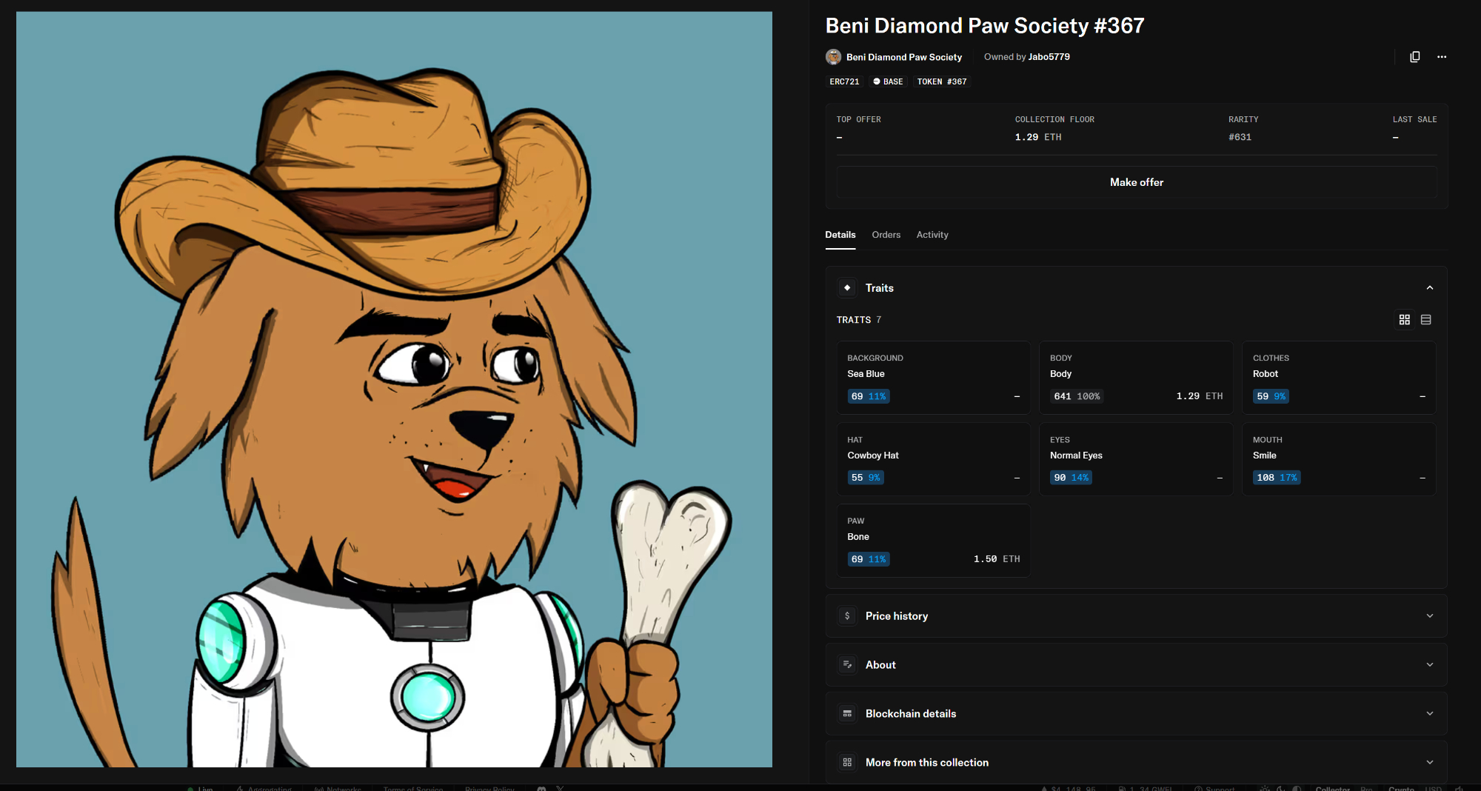Image resolution: width=1481 pixels, height=791 pixels.
Task: Click the title Beni Diamond Paw Society #367
Action: [985, 26]
